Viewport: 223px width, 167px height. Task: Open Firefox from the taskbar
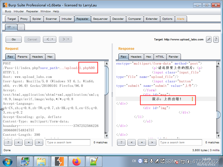pyautogui.click(x=76, y=161)
